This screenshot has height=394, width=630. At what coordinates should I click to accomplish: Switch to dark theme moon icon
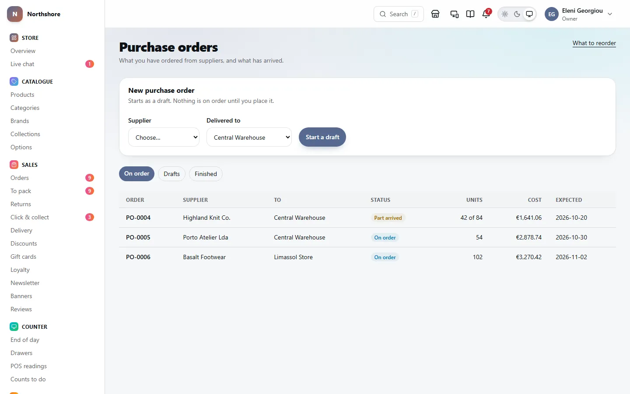(x=517, y=14)
